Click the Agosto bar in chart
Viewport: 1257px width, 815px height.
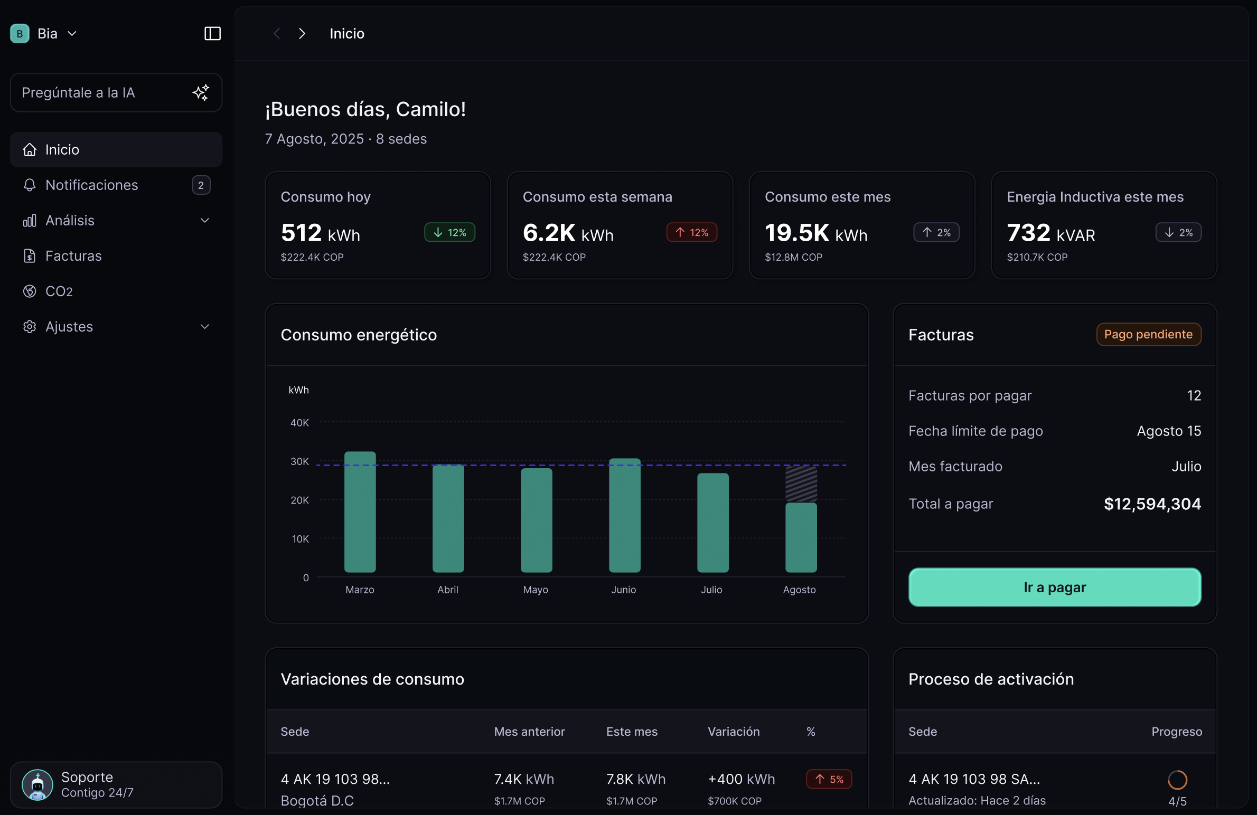(801, 536)
